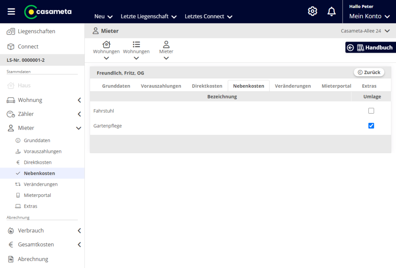Image resolution: width=396 pixels, height=268 pixels.
Task: Expand the Verbrauch sidebar section chevron
Action: [x=79, y=231]
